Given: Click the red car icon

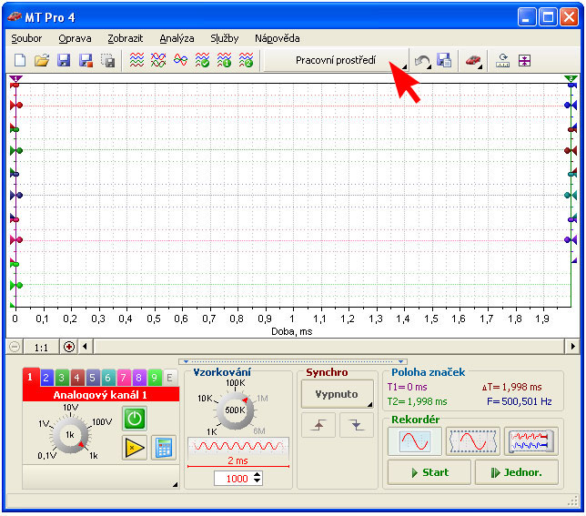Looking at the screenshot, I should (473, 60).
